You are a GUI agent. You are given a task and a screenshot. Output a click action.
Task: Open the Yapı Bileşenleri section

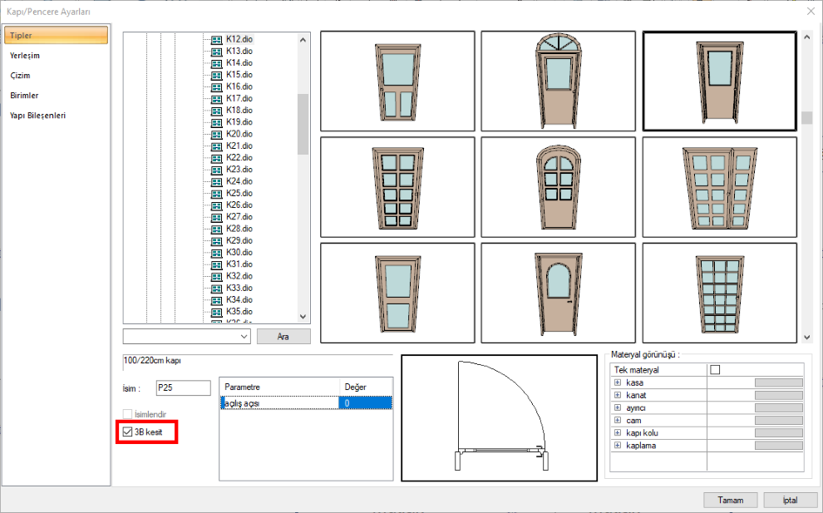click(37, 115)
